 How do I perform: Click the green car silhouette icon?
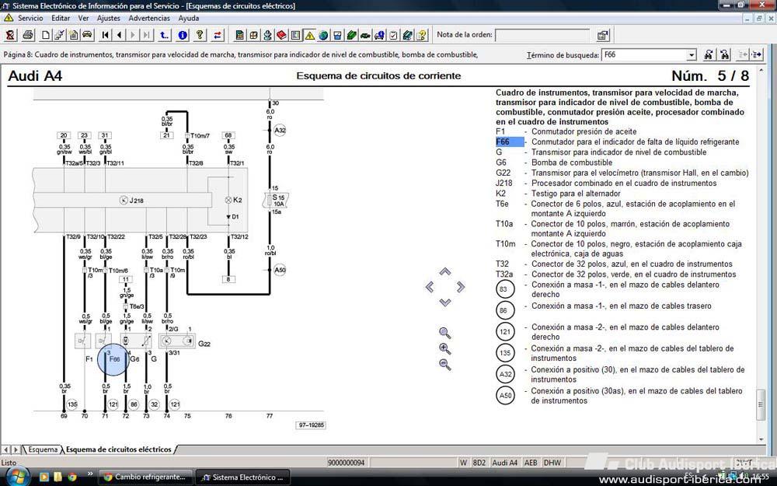(365, 35)
